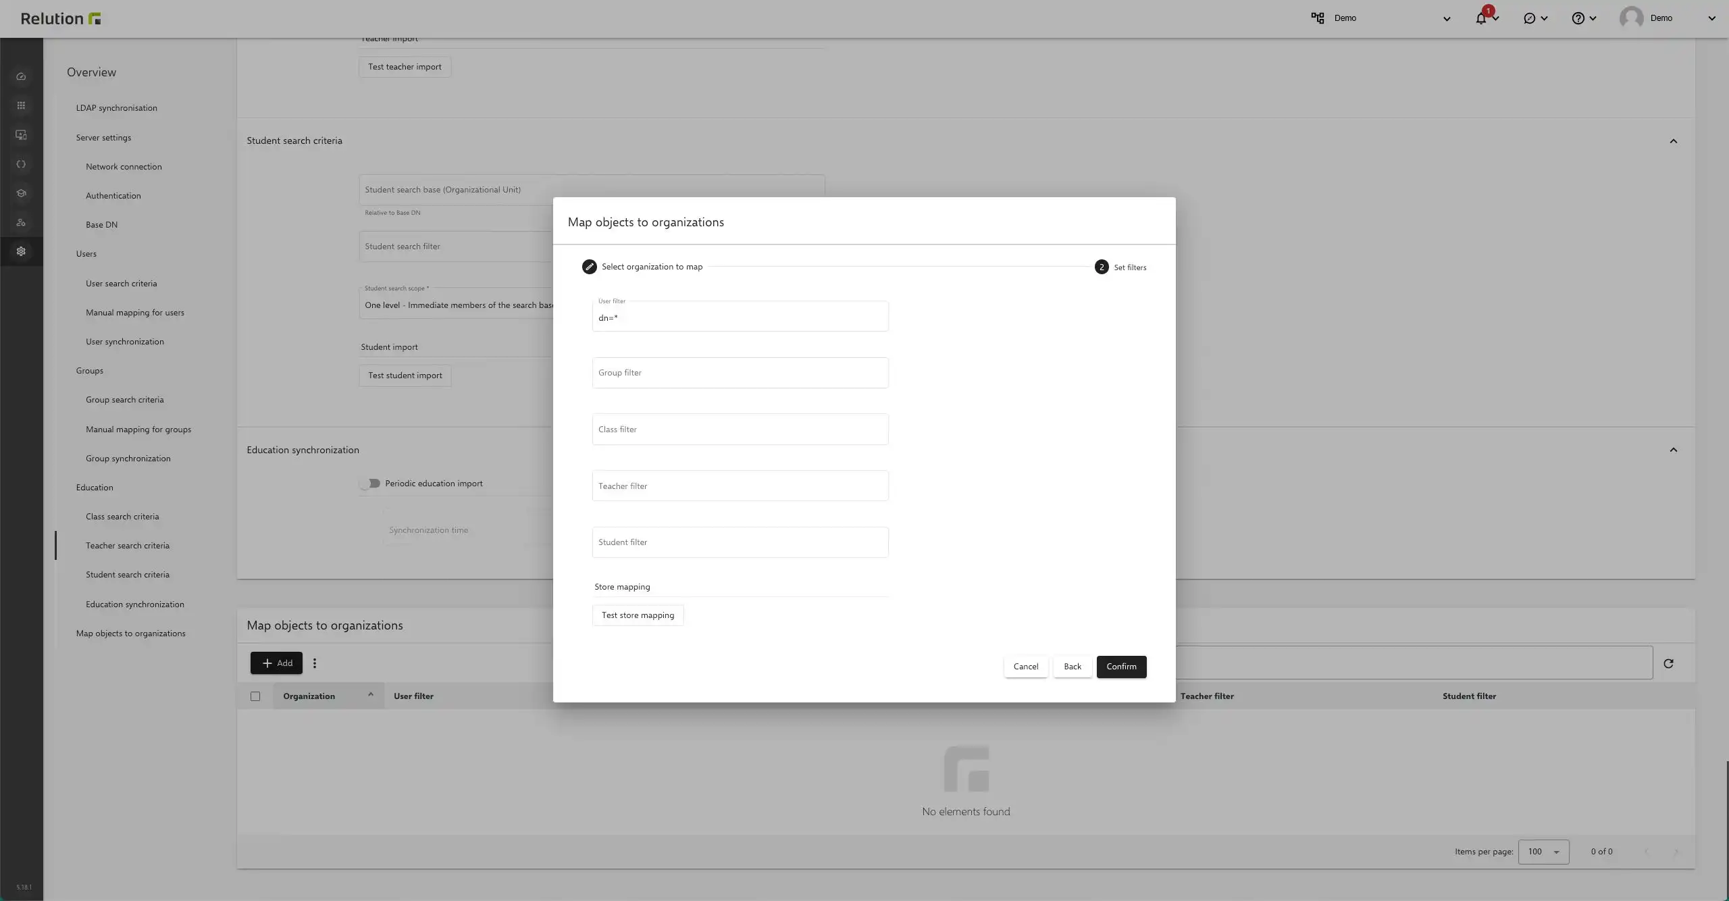Click the refresh icon by the search box
Image resolution: width=1729 pixels, height=901 pixels.
pos(1668,664)
